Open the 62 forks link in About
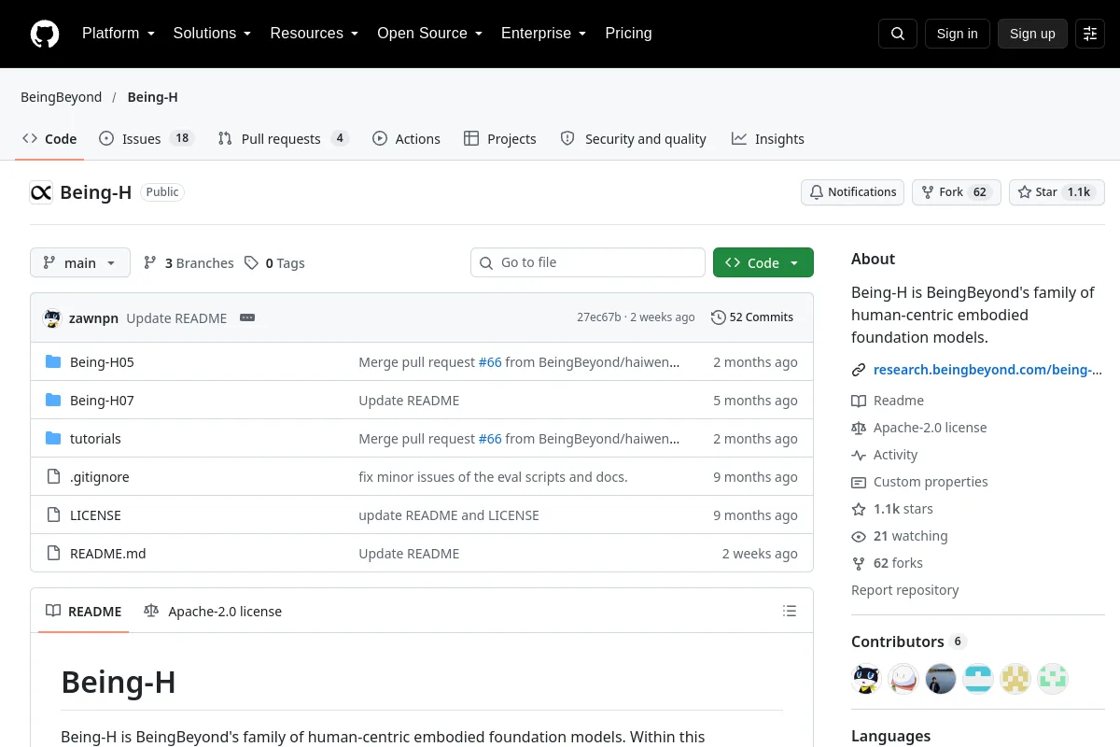 [887, 563]
